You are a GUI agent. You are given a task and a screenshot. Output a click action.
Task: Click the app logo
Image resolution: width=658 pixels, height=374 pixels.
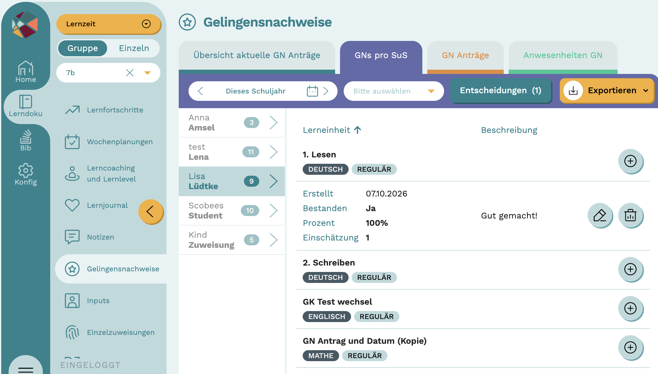25,25
